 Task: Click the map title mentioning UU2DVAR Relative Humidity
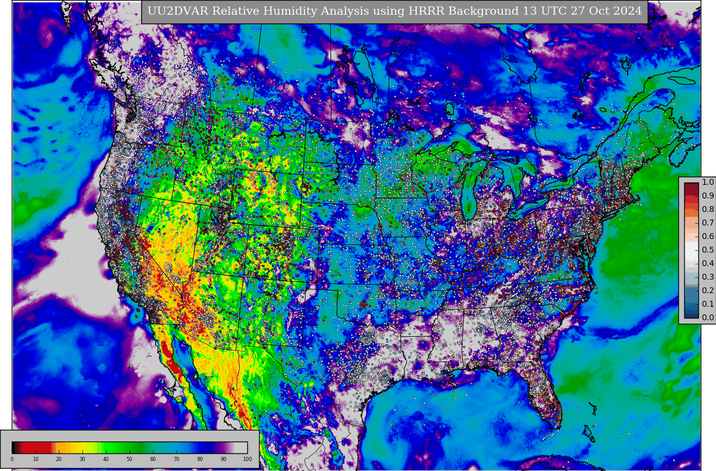(x=395, y=11)
